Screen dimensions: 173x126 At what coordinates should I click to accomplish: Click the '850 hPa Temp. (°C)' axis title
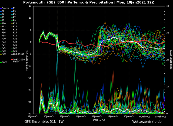(27, 60)
